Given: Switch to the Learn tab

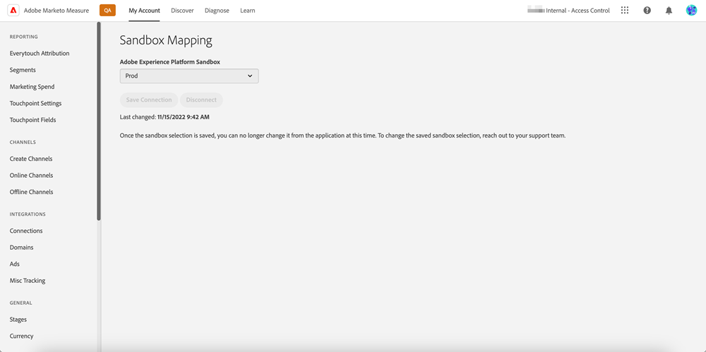Looking at the screenshot, I should 248,11.
